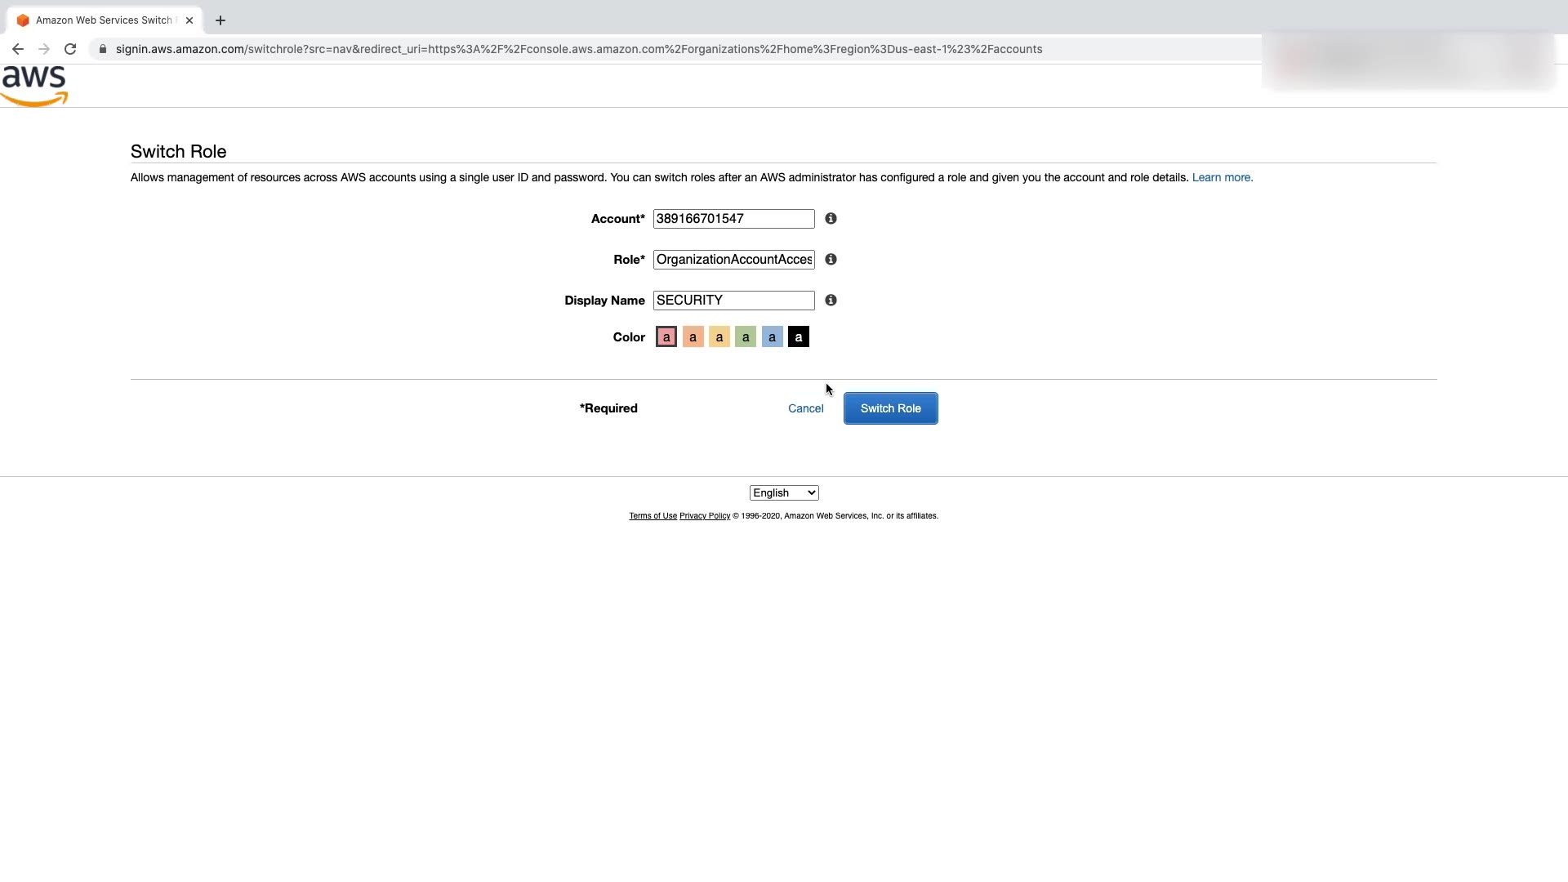Screen dimensions: 1568x882
Task: Select the red color swatch
Action: coord(666,337)
